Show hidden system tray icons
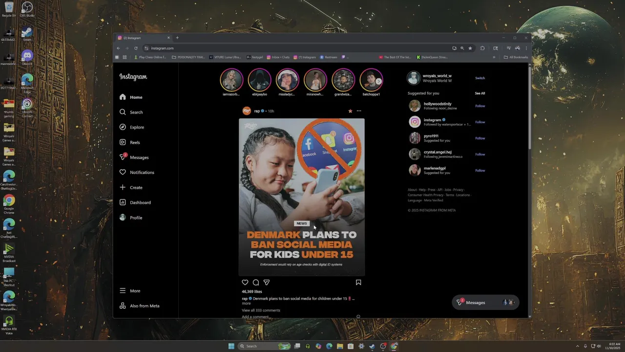 [577, 346]
